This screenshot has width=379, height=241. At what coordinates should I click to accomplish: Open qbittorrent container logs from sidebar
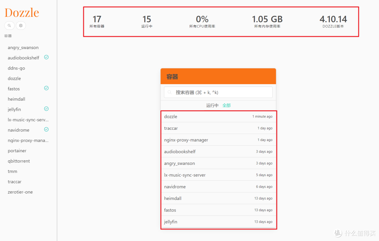coord(19,161)
